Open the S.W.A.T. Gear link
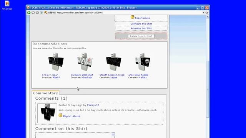The image size is (246, 138). click(x=50, y=75)
